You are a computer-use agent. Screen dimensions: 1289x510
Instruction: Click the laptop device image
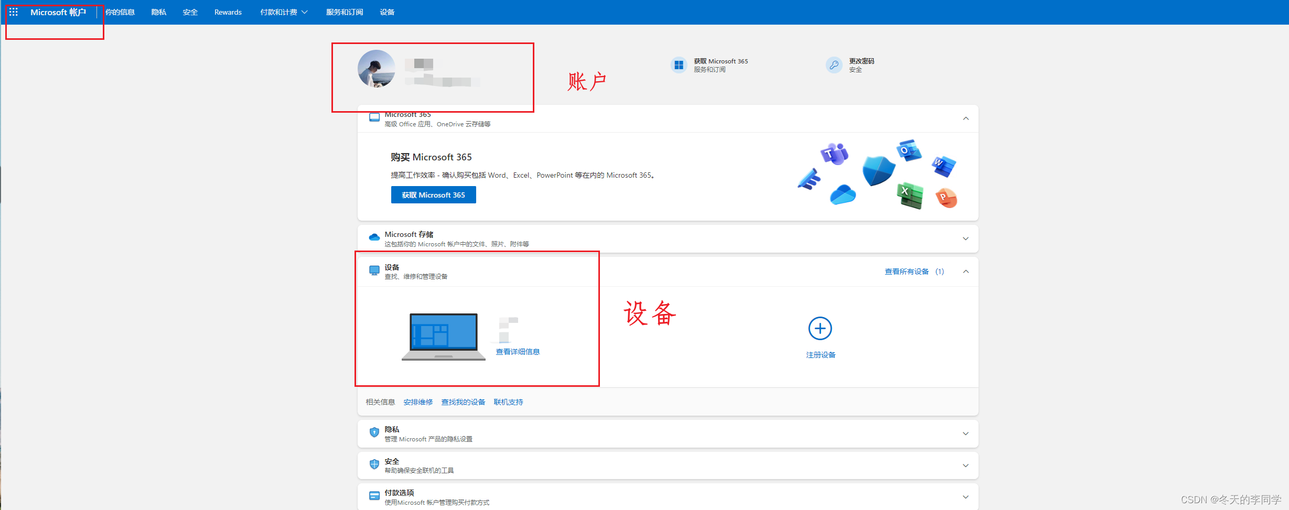tap(444, 337)
